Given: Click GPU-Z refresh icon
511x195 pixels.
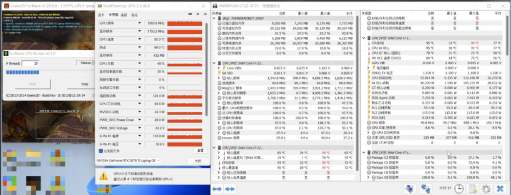Looking at the screenshot, I should tap(197, 14).
